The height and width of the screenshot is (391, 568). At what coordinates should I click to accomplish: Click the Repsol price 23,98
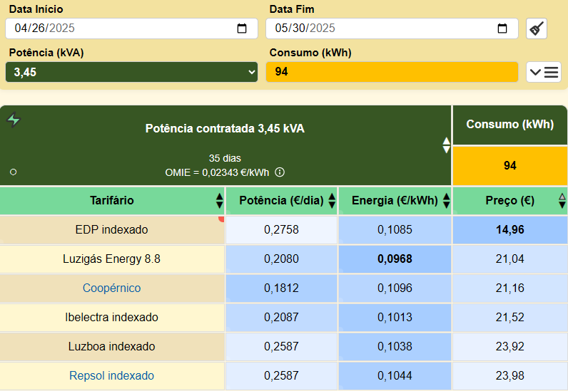tap(509, 375)
